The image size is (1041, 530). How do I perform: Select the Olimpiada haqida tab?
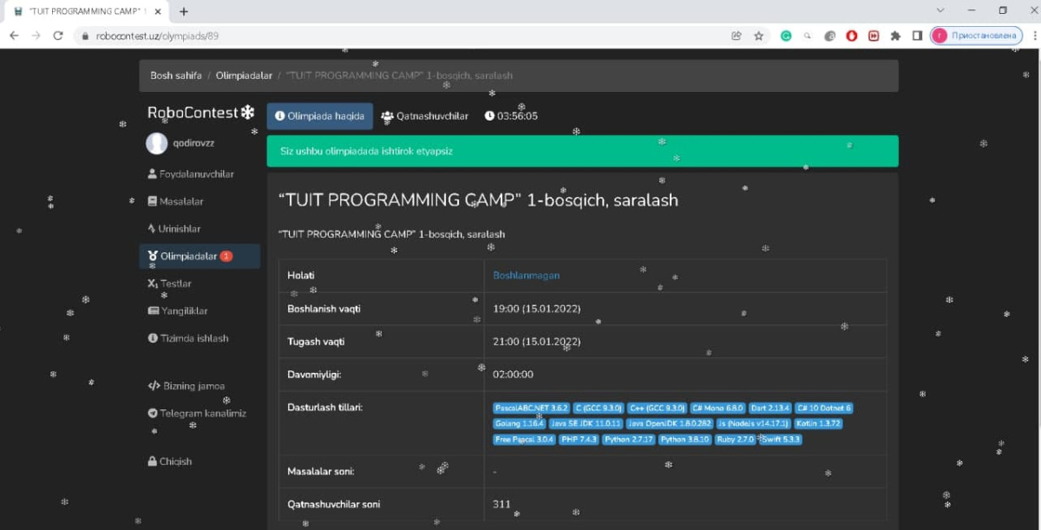(x=319, y=116)
